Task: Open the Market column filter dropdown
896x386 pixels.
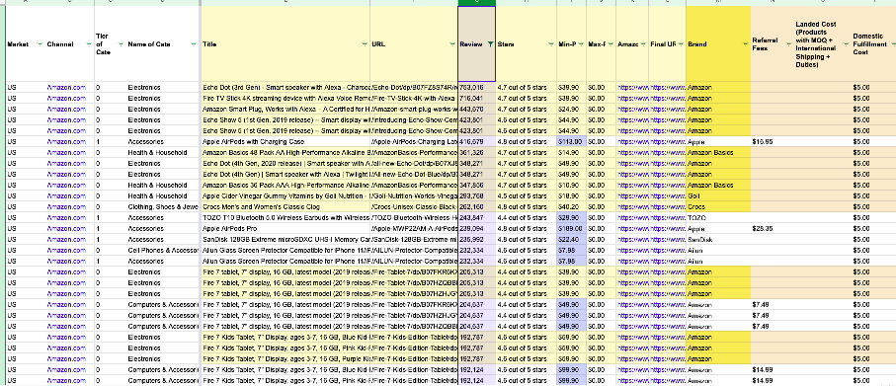Action: 40,44
